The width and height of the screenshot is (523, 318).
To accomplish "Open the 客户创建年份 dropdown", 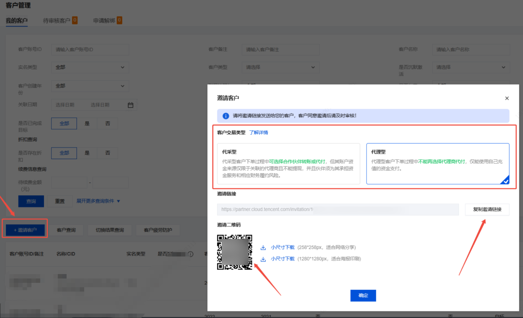I will pyautogui.click(x=90, y=86).
